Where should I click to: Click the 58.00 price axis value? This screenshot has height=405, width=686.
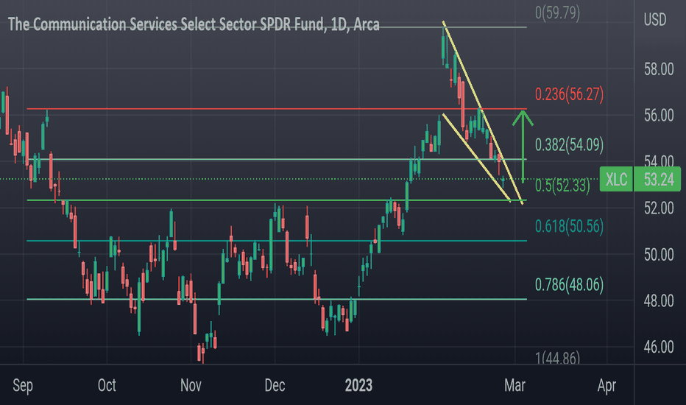click(x=659, y=69)
